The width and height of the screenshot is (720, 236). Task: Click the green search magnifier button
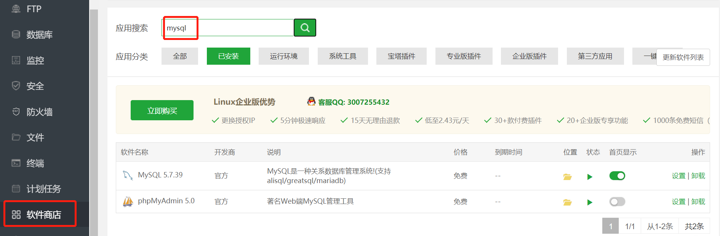(x=305, y=28)
